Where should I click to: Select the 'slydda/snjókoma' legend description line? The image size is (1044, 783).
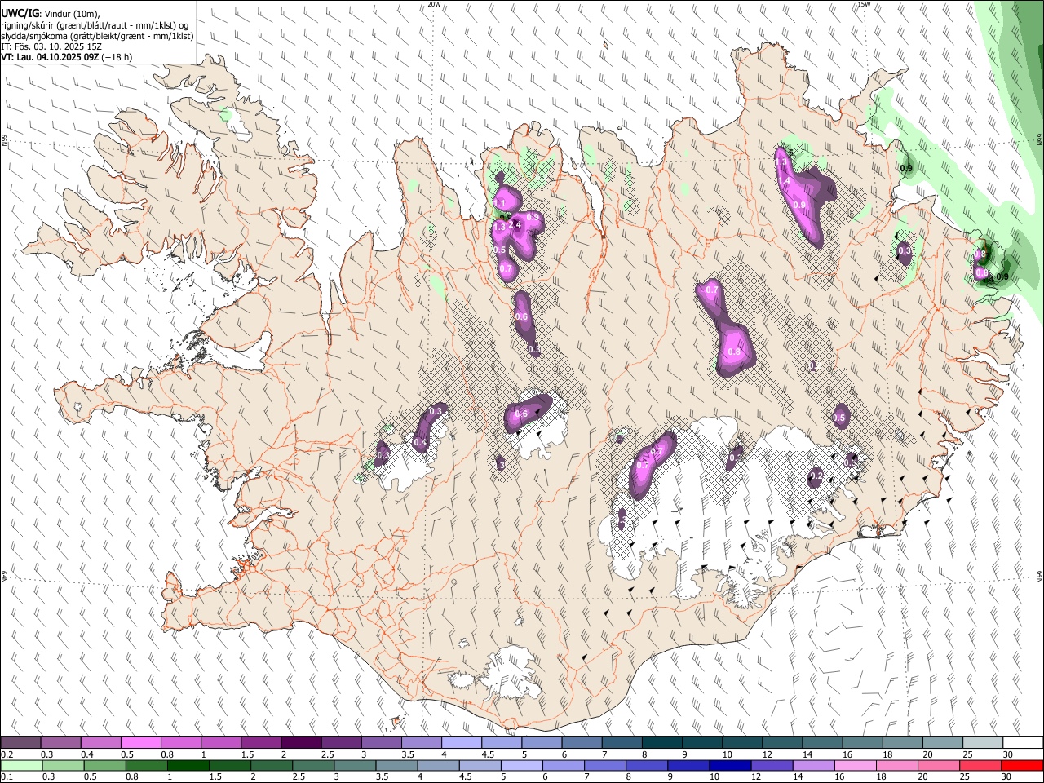tap(97, 36)
